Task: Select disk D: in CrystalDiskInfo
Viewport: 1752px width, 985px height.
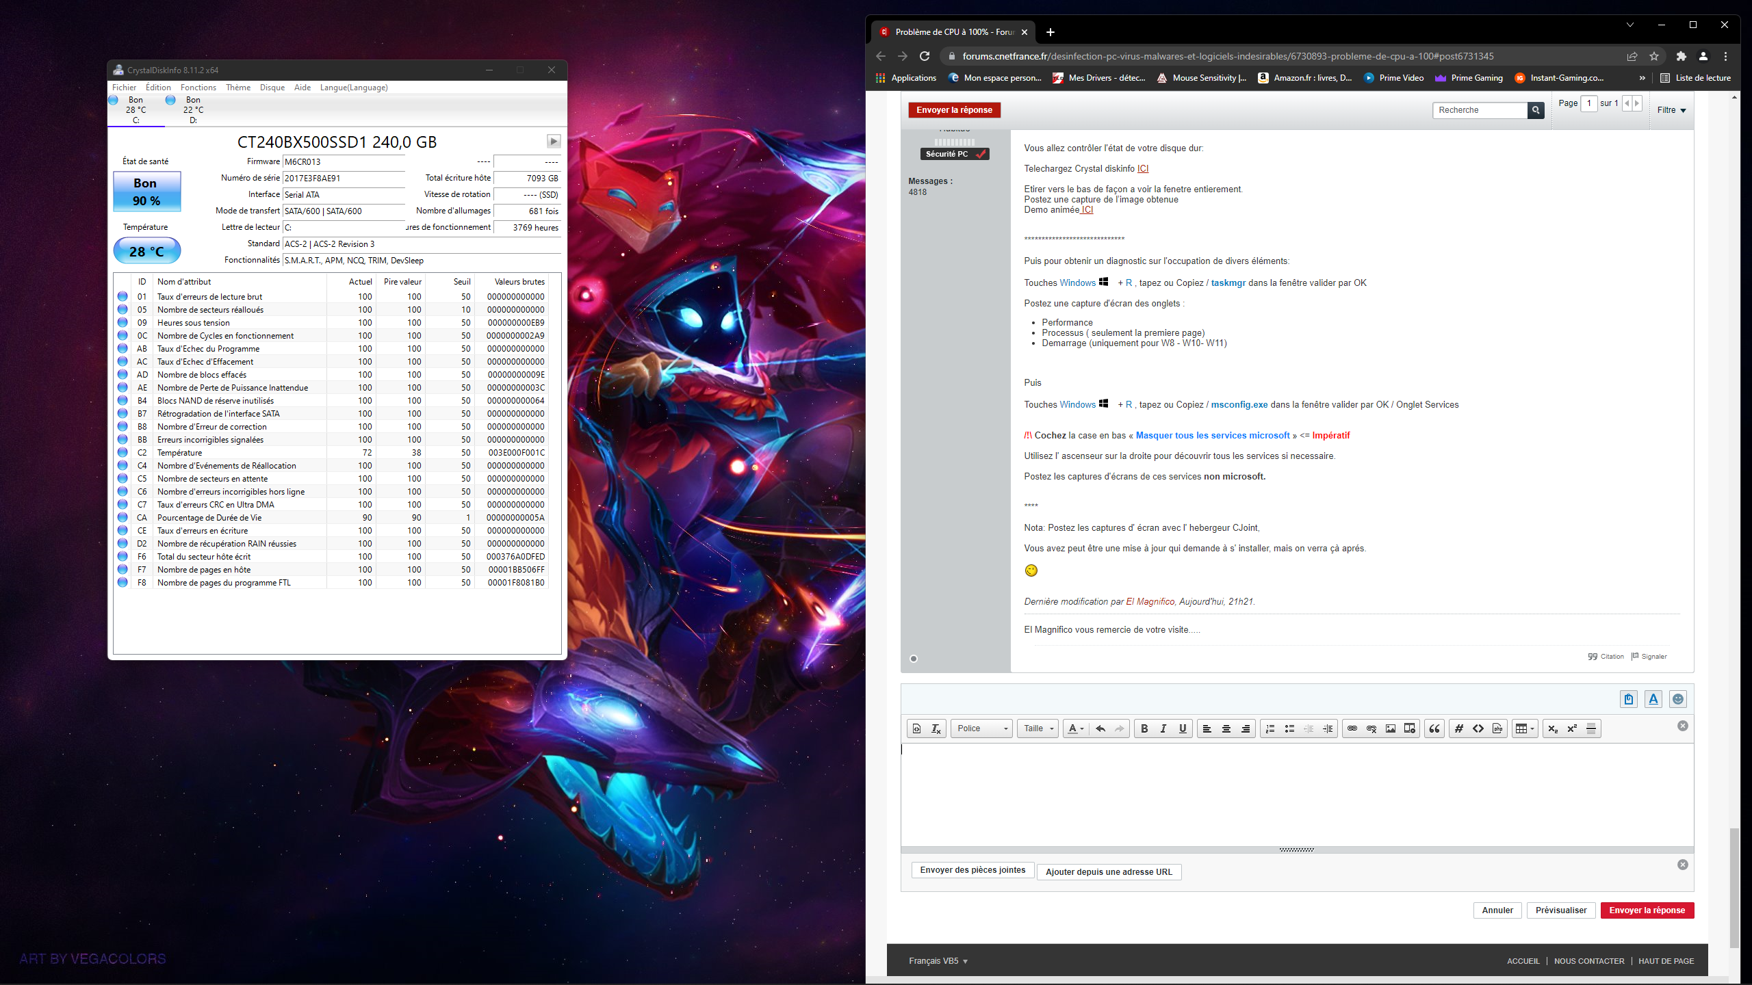Action: (193, 109)
